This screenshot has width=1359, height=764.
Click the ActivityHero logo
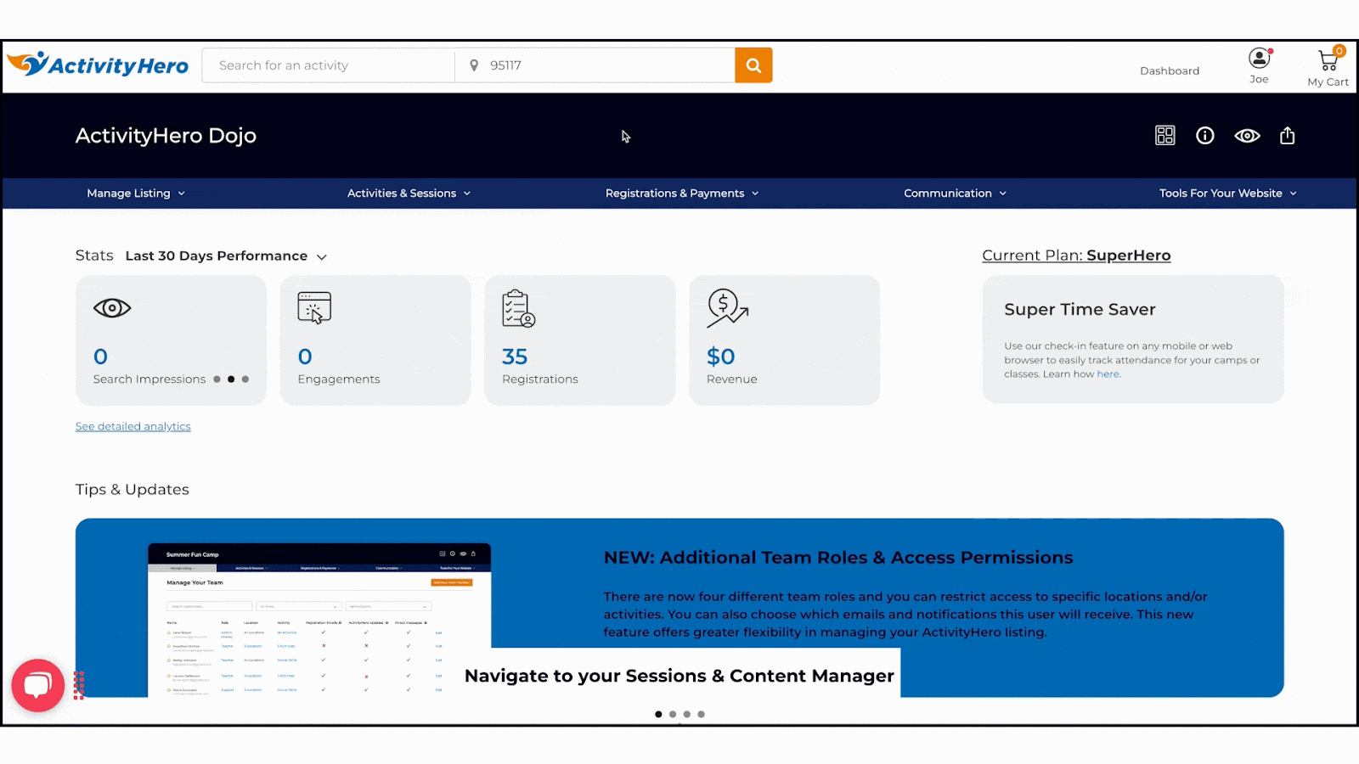pyautogui.click(x=98, y=65)
